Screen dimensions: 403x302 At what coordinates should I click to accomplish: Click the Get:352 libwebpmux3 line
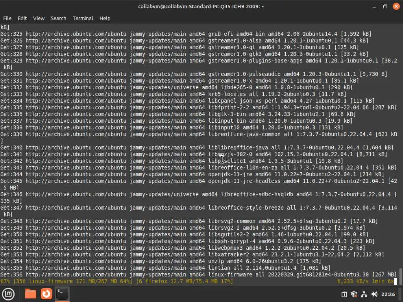183,248
